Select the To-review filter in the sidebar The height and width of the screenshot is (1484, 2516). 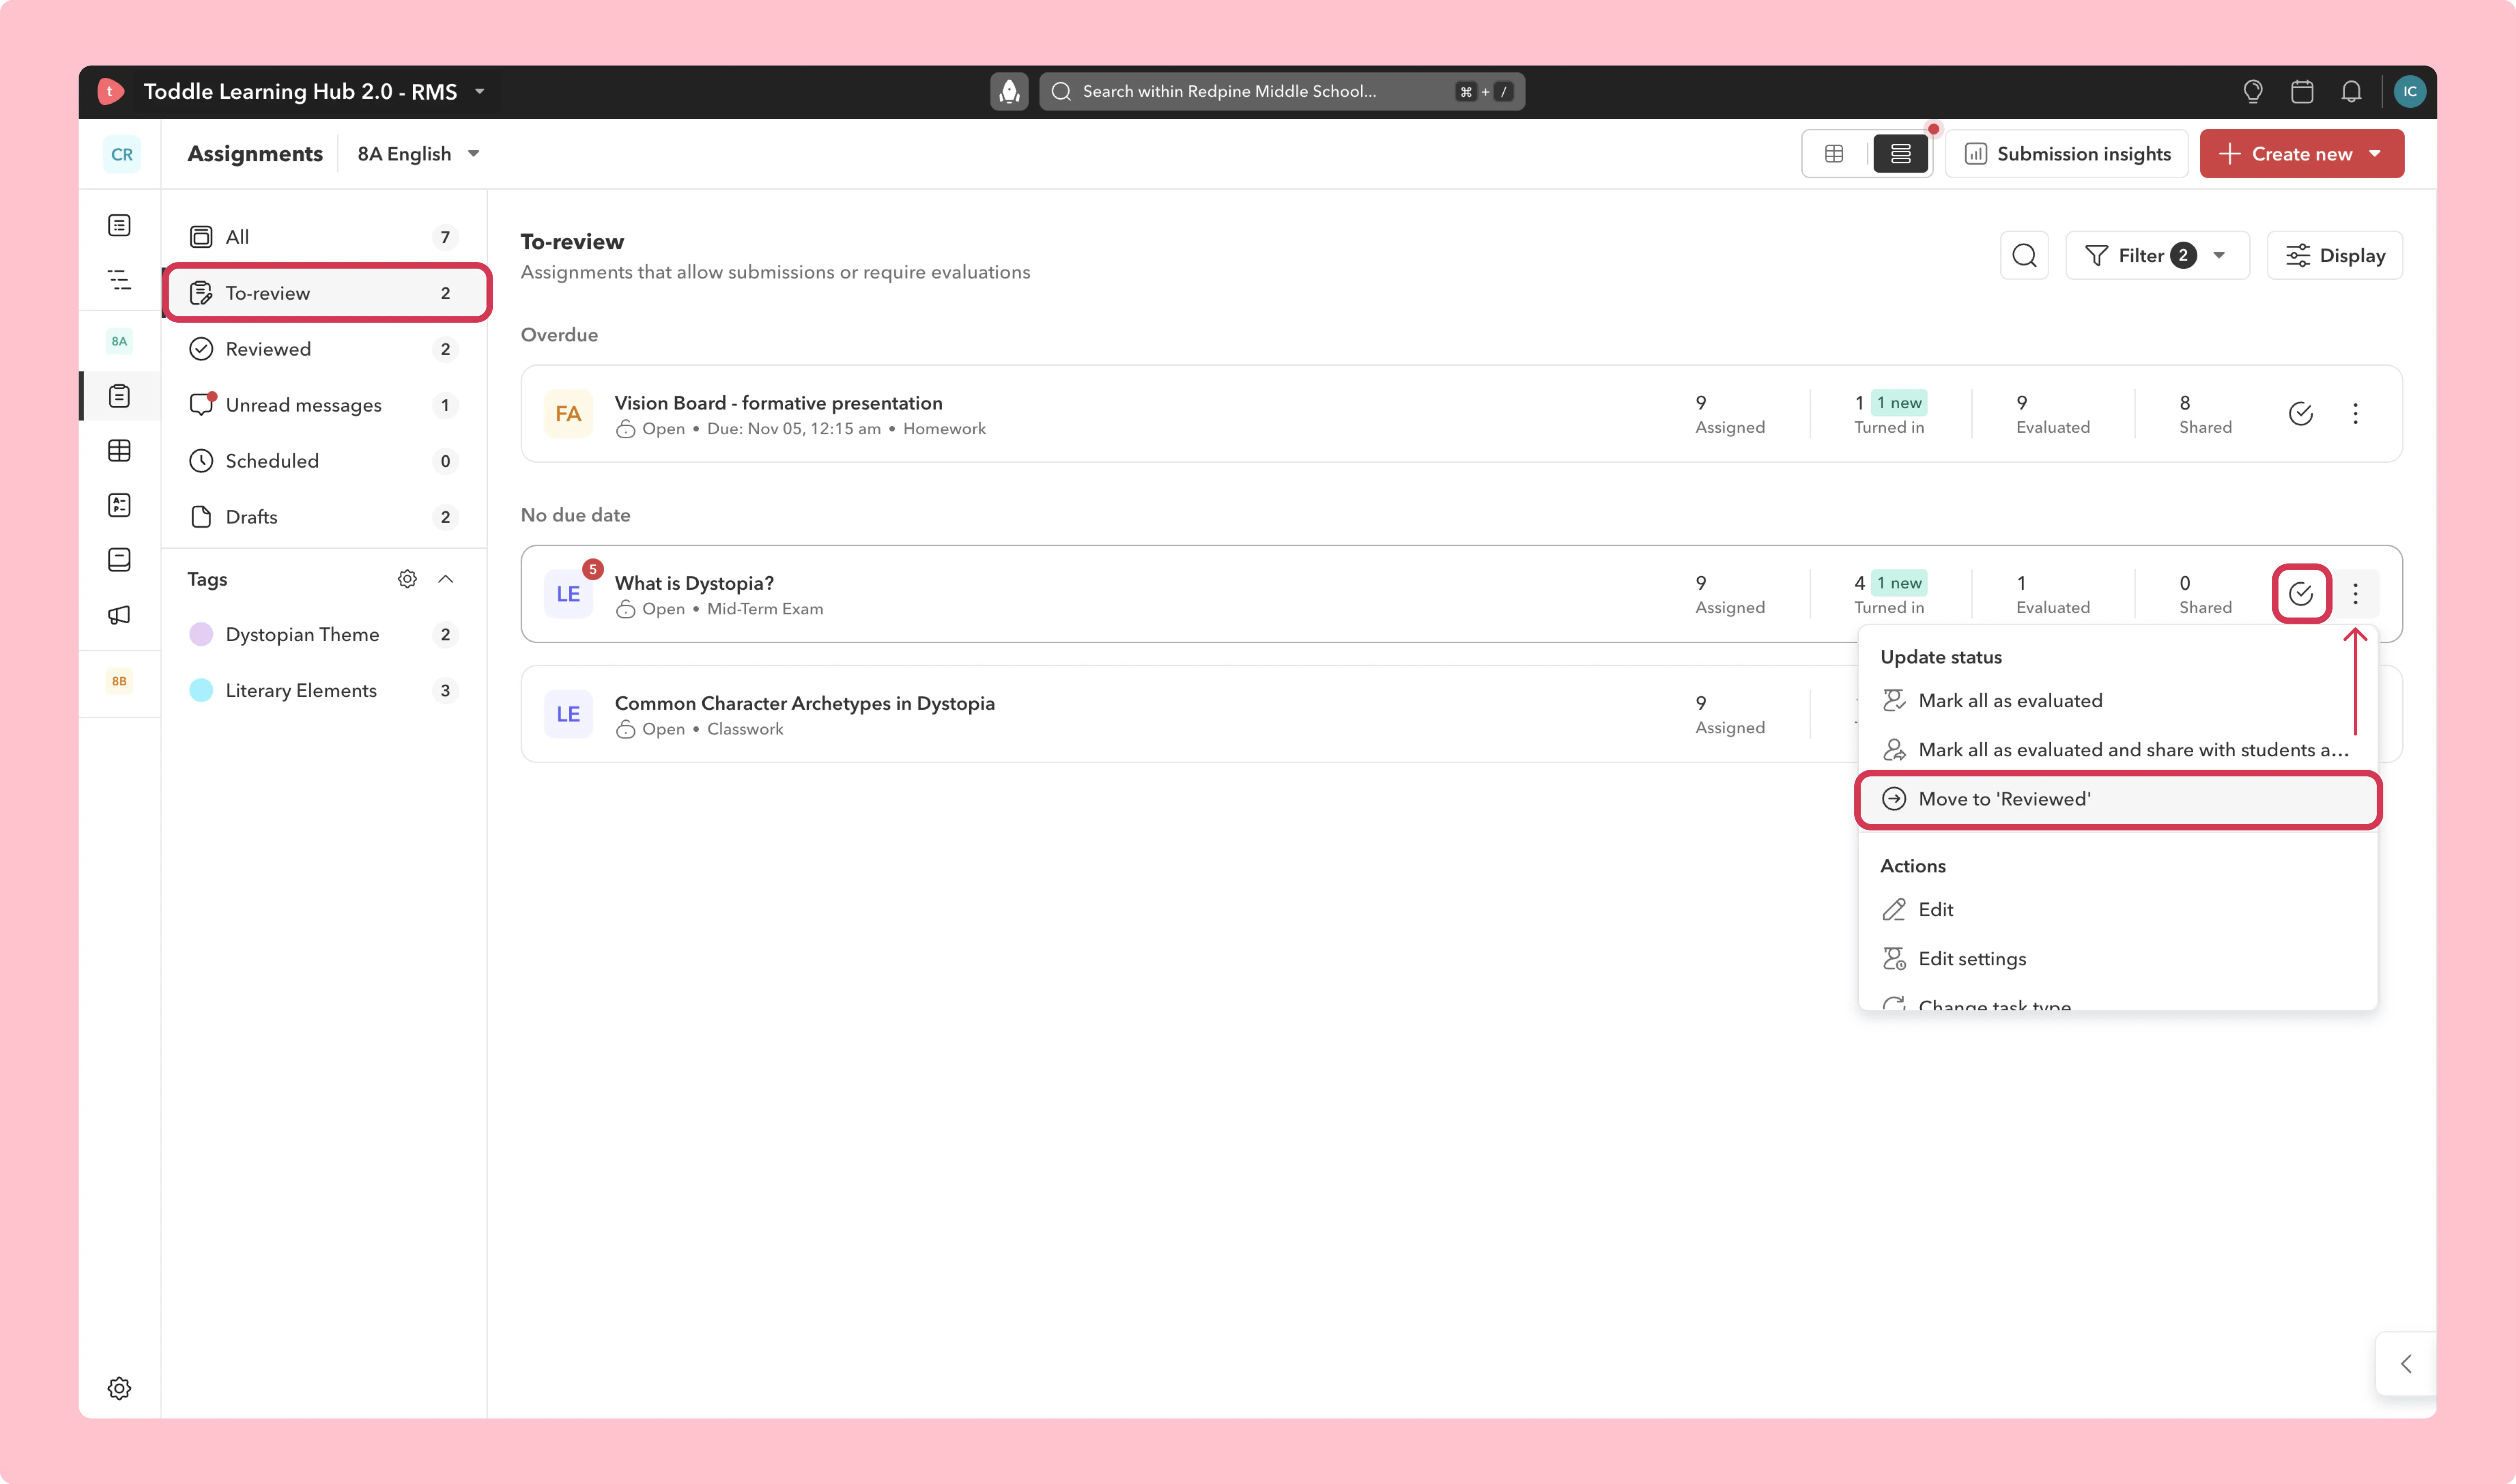tap(325, 293)
